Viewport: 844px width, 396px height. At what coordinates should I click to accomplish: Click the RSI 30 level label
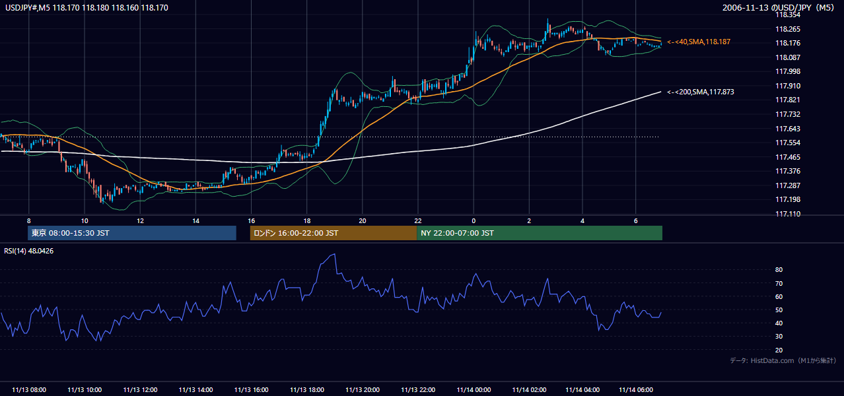(779, 336)
